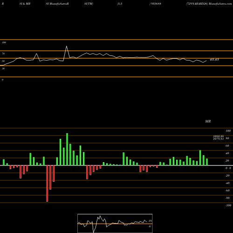
Task: Click the SI & MR header text
Action: [25, 4]
